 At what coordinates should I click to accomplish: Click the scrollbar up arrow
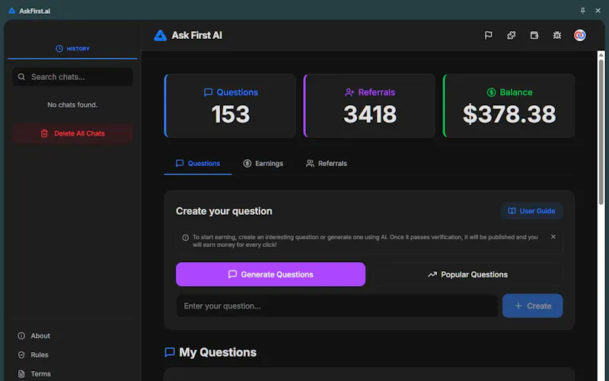pyautogui.click(x=601, y=55)
